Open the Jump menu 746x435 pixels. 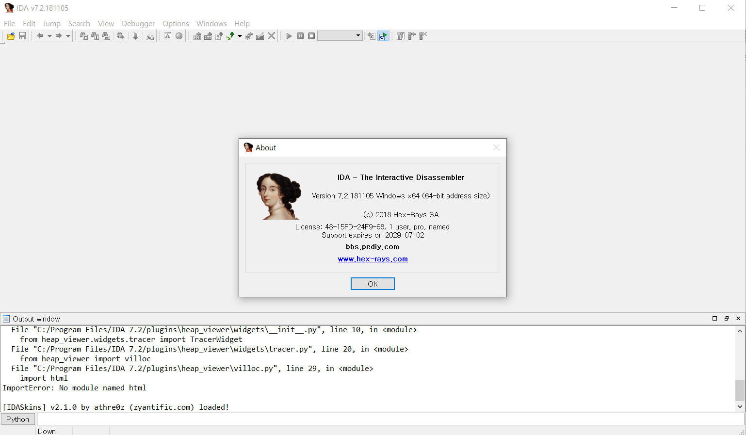coord(51,23)
